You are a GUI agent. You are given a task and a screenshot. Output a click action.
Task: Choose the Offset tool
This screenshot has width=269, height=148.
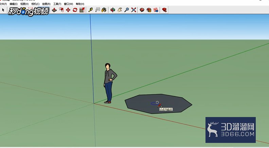pos(61,10)
